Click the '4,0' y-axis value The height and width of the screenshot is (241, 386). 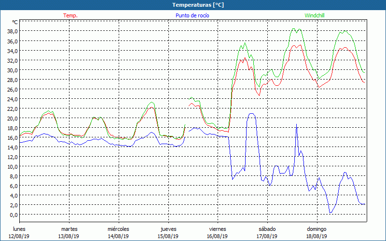[x=14, y=196]
